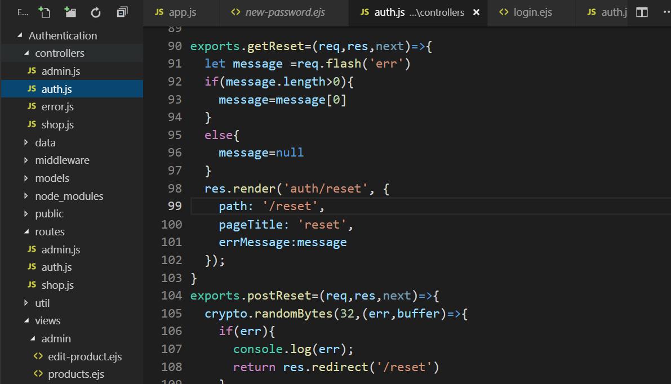The height and width of the screenshot is (384, 671).
Task: Click 'console.log(err)' on line 107
Action: (290, 349)
